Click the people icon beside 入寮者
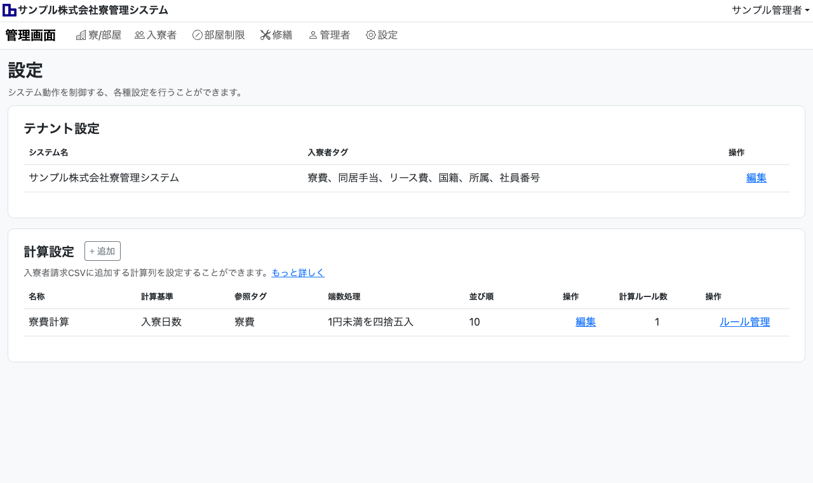This screenshot has height=483, width=813. 140,36
